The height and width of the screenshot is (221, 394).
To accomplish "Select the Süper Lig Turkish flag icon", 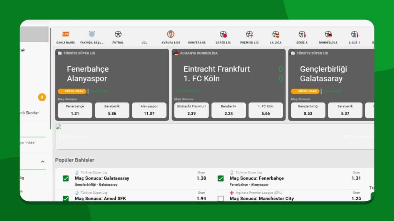I will tap(223, 34).
